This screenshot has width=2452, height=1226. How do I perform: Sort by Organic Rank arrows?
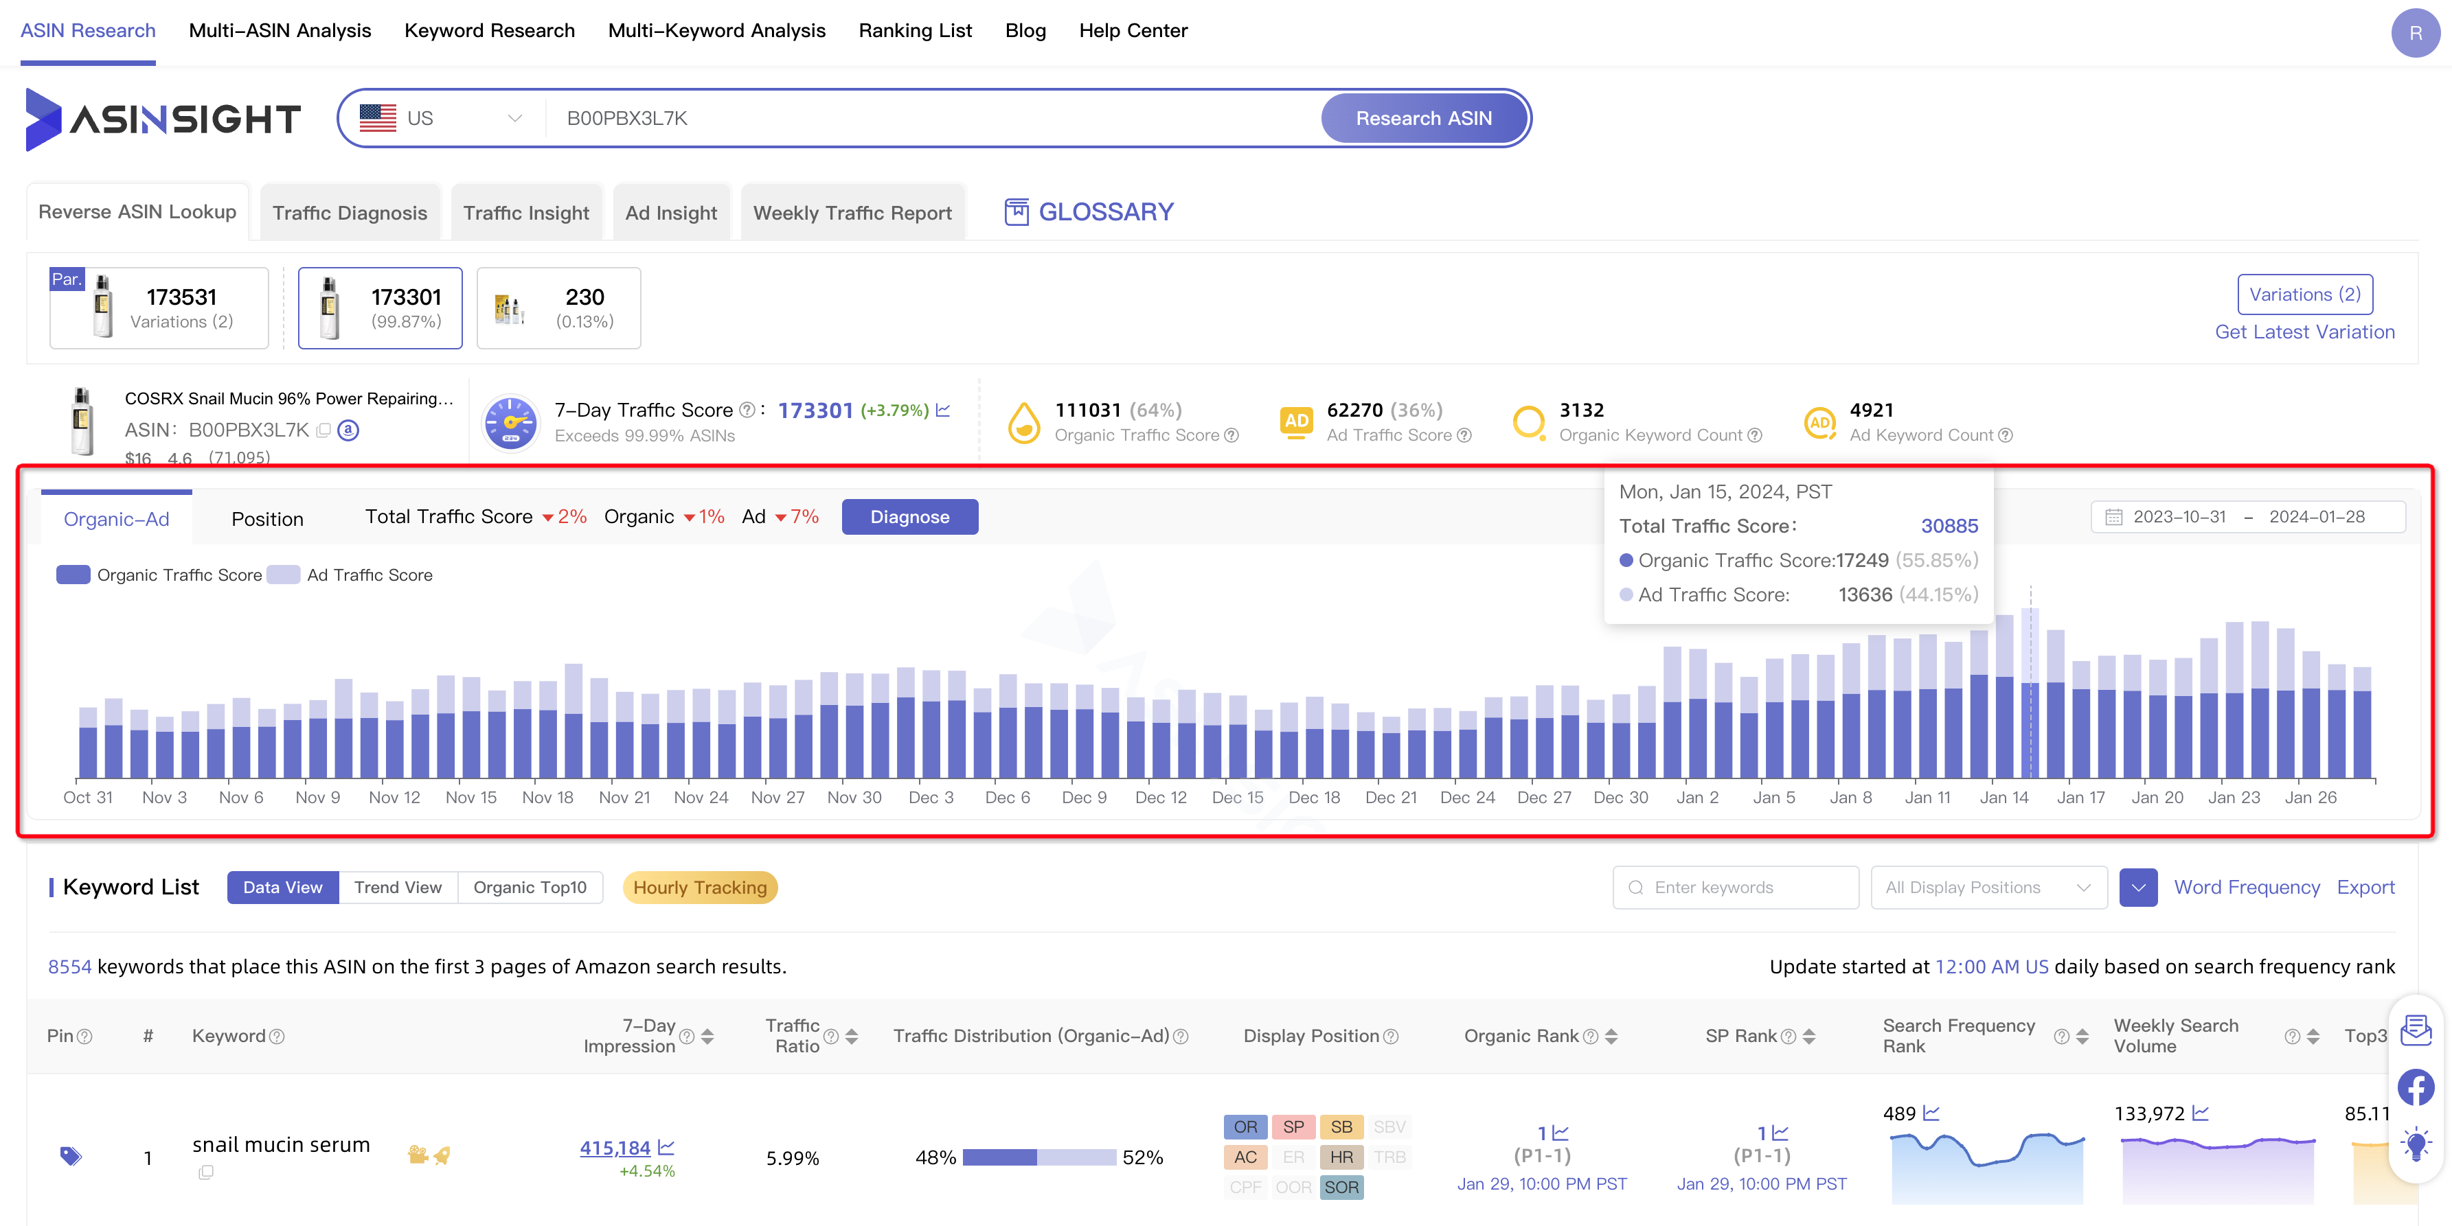1611,1036
